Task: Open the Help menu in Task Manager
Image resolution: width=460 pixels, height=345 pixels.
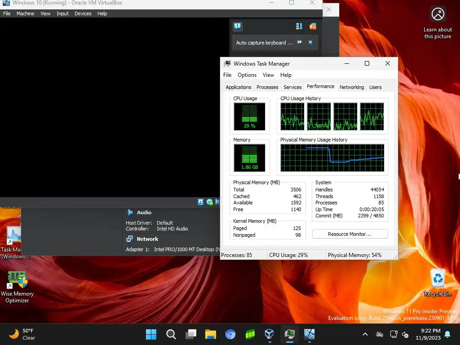Action: tap(286, 75)
